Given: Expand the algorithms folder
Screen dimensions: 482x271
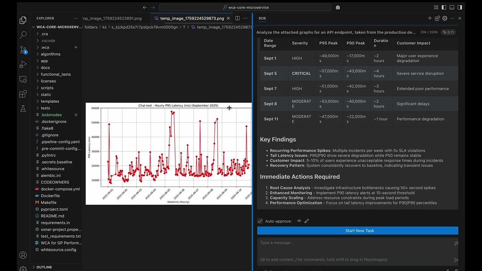Looking at the screenshot, I should click(x=57, y=54).
